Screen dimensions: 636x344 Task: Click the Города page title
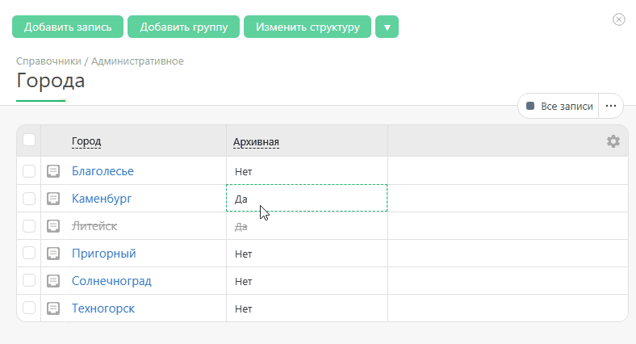click(x=51, y=81)
